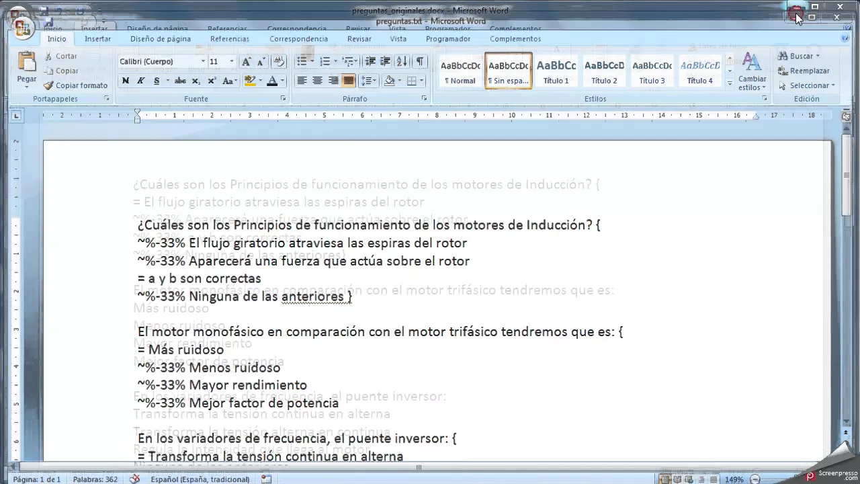Viewport: 860px width, 484px height.
Task: Align text left
Action: tap(302, 81)
